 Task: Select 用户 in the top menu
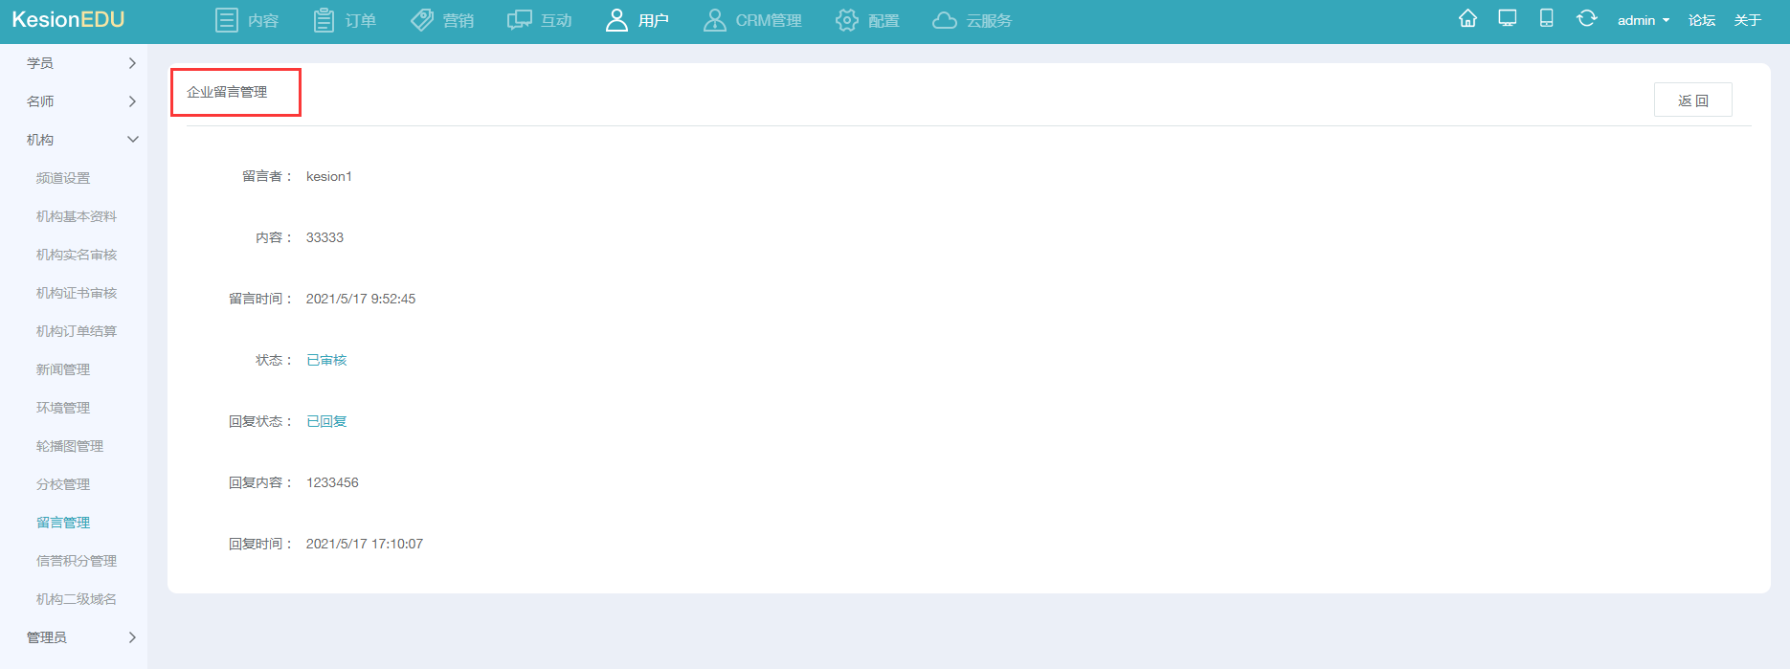click(638, 20)
